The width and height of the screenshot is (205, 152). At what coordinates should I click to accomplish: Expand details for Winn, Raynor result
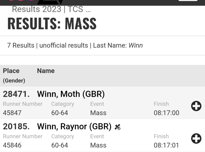(x=196, y=139)
